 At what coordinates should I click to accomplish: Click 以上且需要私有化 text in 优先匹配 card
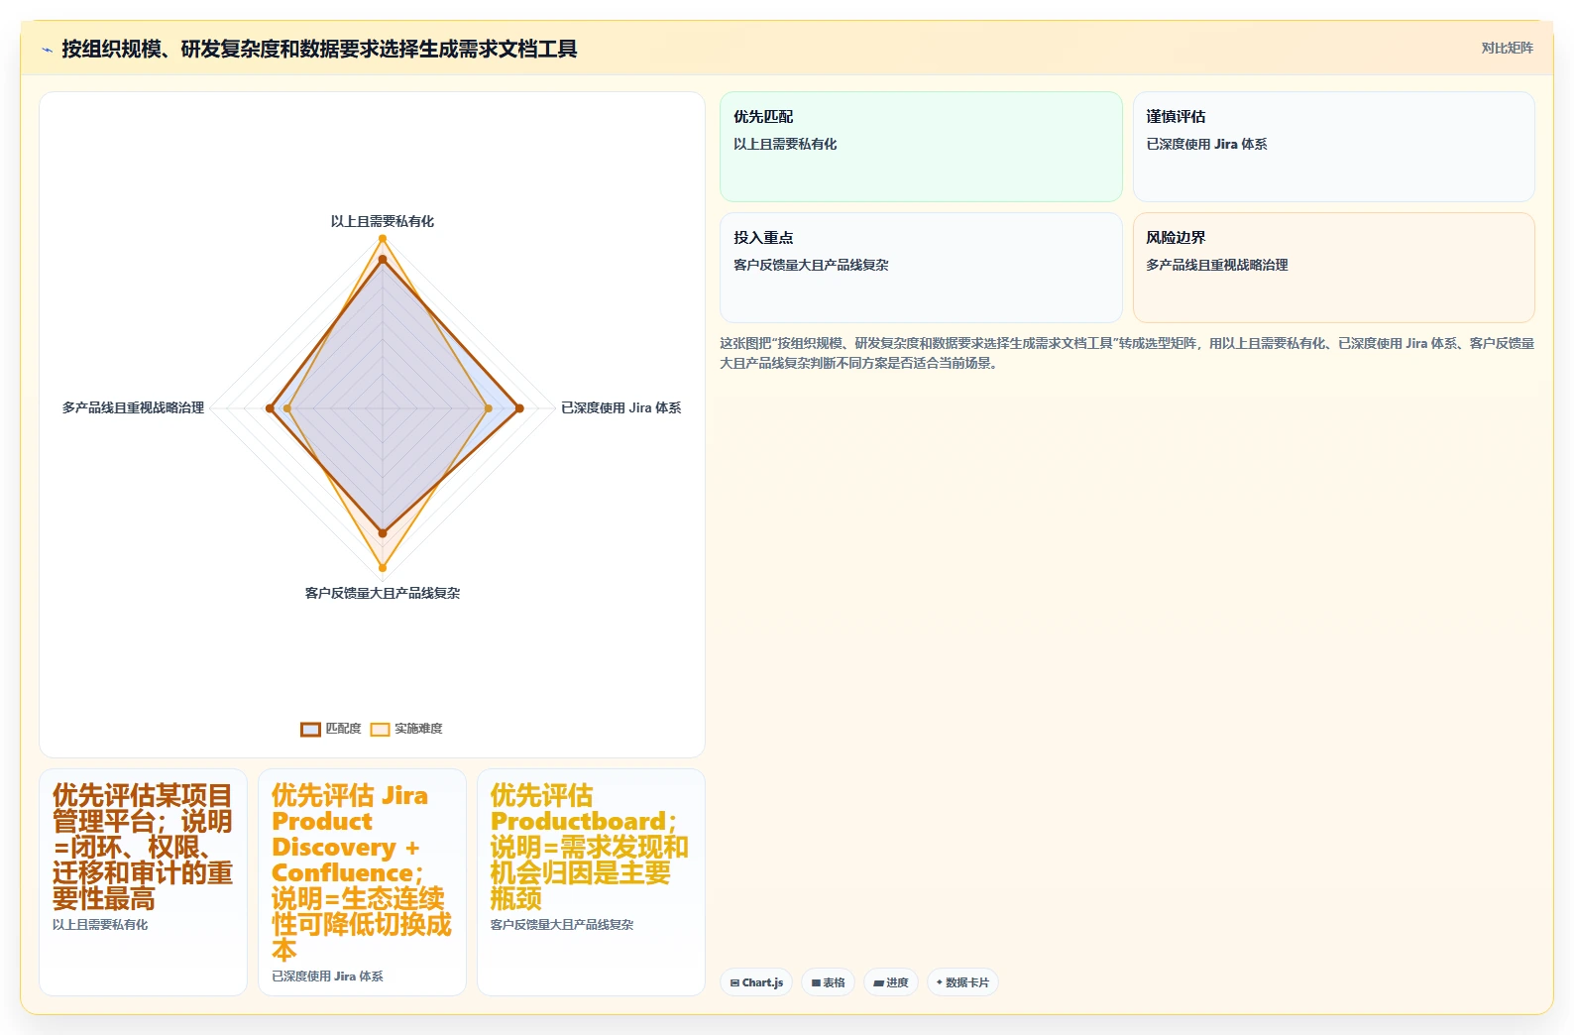tap(785, 144)
